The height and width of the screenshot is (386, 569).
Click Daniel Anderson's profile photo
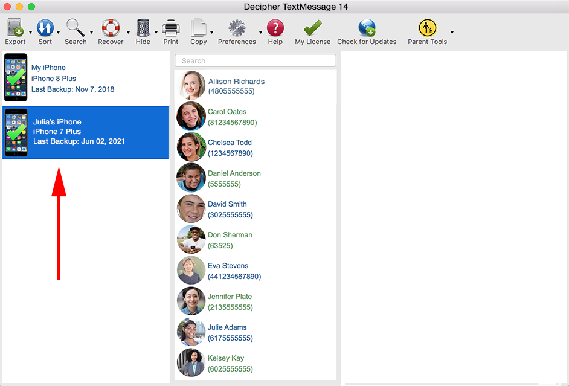click(191, 178)
